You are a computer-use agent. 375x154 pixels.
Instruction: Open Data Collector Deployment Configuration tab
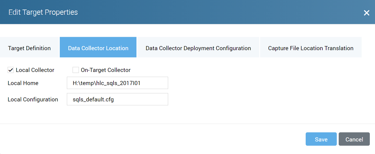coord(198,48)
